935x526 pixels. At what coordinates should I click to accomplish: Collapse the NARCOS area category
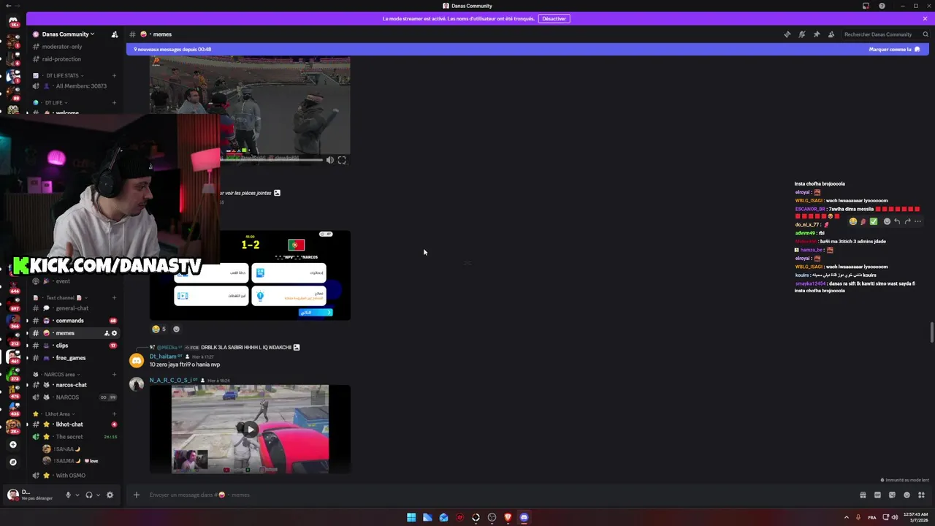point(61,375)
